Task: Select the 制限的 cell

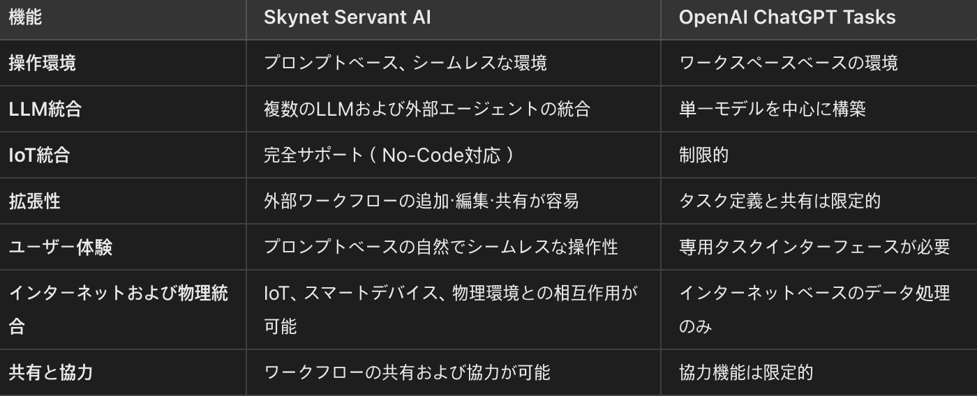Action: 703,155
